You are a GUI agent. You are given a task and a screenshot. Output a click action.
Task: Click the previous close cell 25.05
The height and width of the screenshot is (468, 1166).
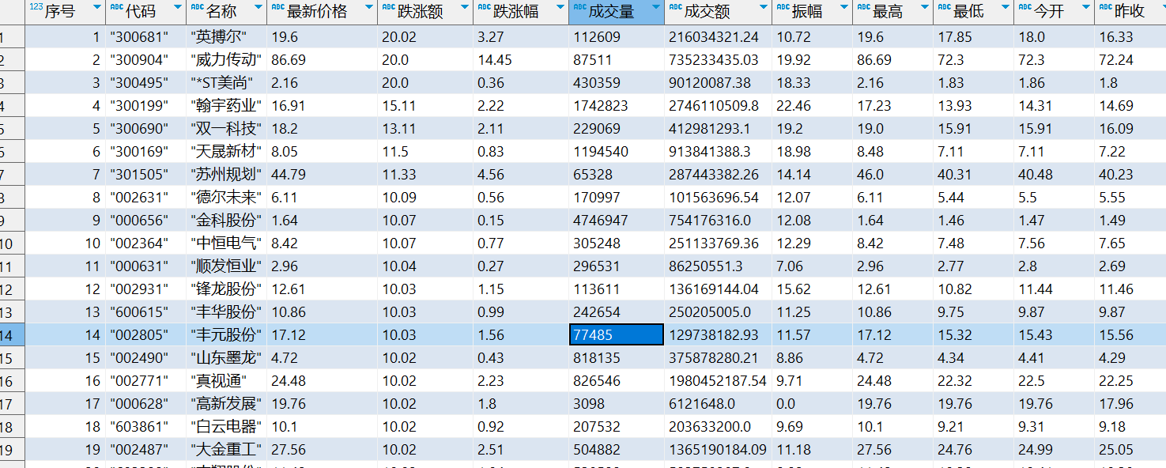[x=1130, y=450]
